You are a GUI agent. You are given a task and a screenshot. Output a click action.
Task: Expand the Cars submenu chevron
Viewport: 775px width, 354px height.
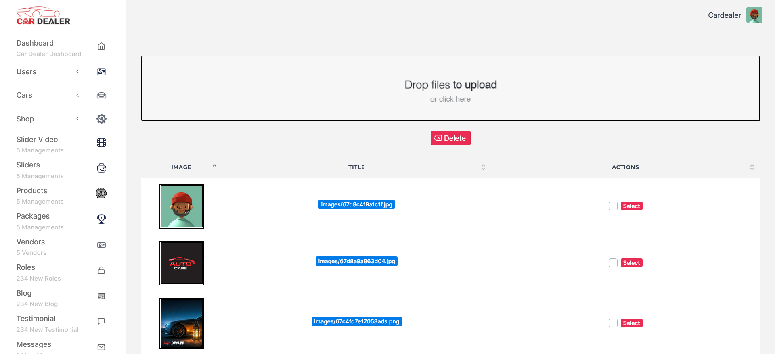(x=77, y=95)
